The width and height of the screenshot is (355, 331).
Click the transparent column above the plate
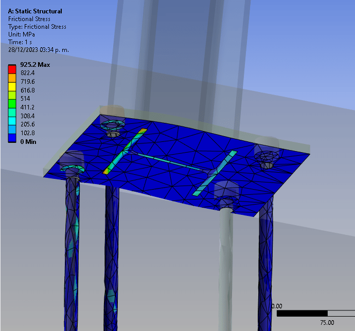pos(170,51)
